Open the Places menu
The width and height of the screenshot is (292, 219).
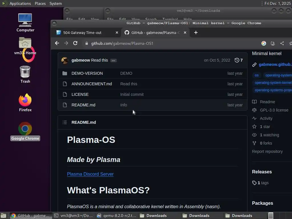(40, 3)
